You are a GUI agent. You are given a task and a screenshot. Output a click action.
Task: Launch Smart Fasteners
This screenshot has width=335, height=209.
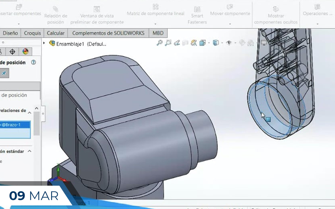(x=197, y=15)
